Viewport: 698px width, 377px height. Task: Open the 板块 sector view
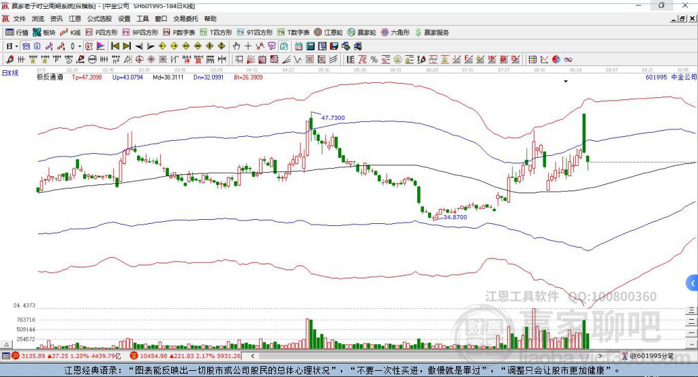coord(44,33)
